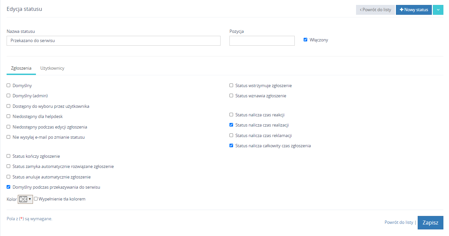Open the Kolor color picker swatch
This screenshot has height=236, width=449.
pos(25,199)
